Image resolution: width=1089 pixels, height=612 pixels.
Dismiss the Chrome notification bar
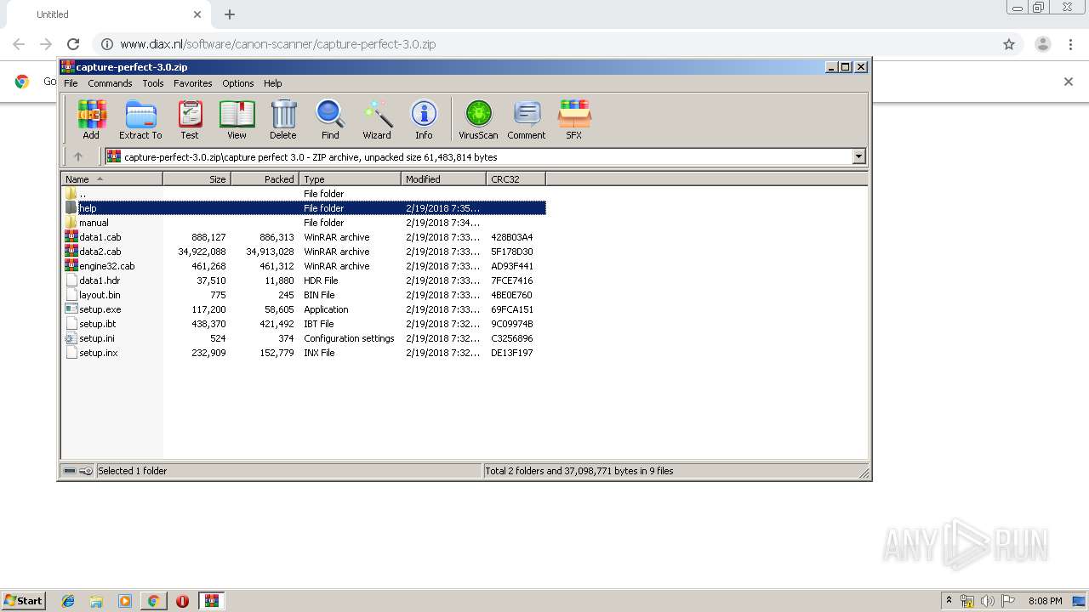pos(1069,82)
